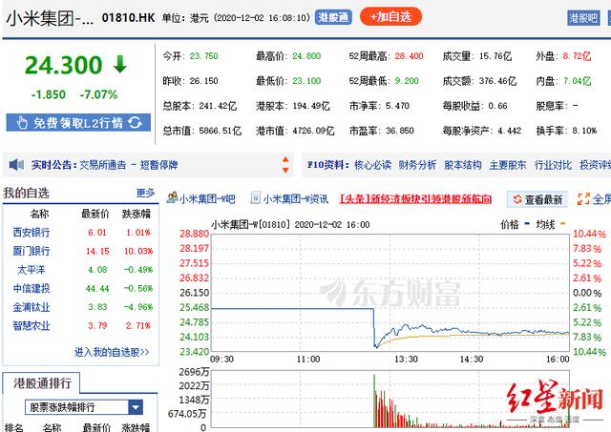Open 股本结构 F10 link
The height and width of the screenshot is (432, 611).
pos(462,165)
